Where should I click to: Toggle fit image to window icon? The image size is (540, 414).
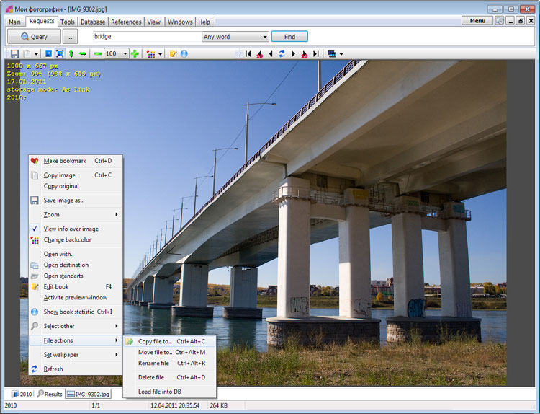60,54
